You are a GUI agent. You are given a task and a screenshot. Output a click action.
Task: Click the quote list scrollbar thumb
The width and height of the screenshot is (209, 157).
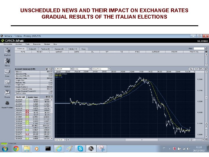coord(52,107)
